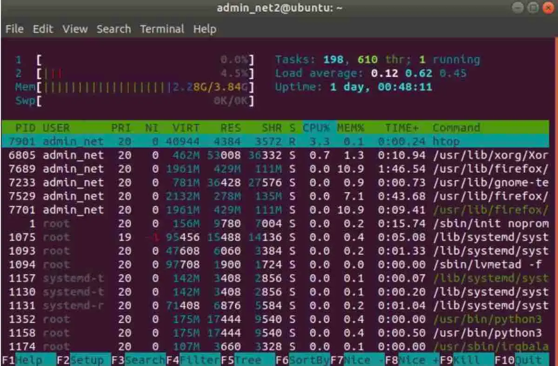Click the Uptime value
Viewport: 558px width, 366px height.
pos(381,87)
